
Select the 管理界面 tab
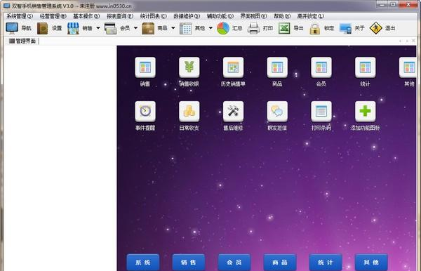(22, 41)
